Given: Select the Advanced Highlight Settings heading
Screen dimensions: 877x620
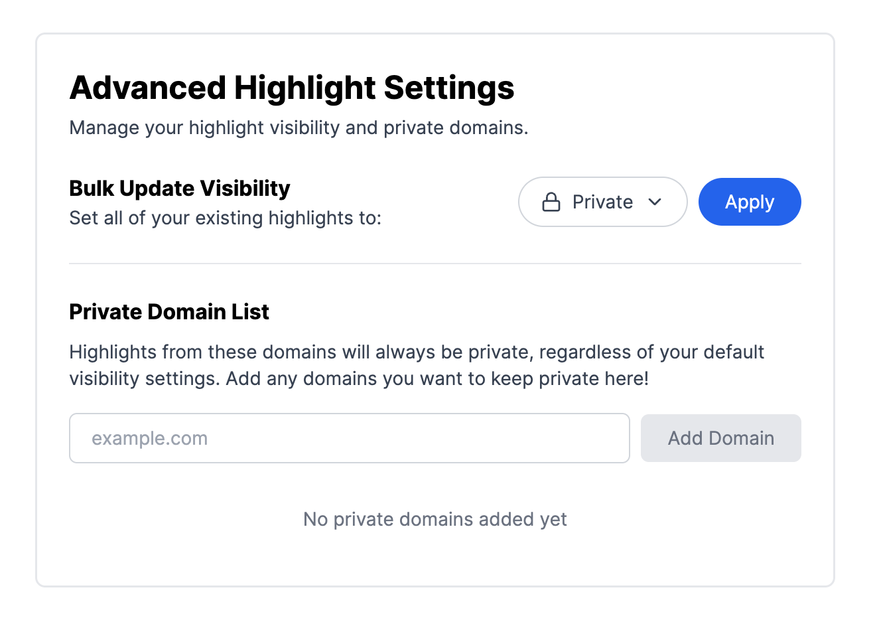Looking at the screenshot, I should coord(291,88).
